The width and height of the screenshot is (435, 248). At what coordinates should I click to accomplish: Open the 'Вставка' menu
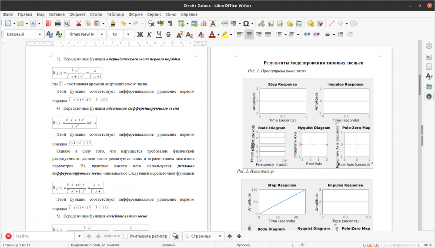[x=57, y=14]
